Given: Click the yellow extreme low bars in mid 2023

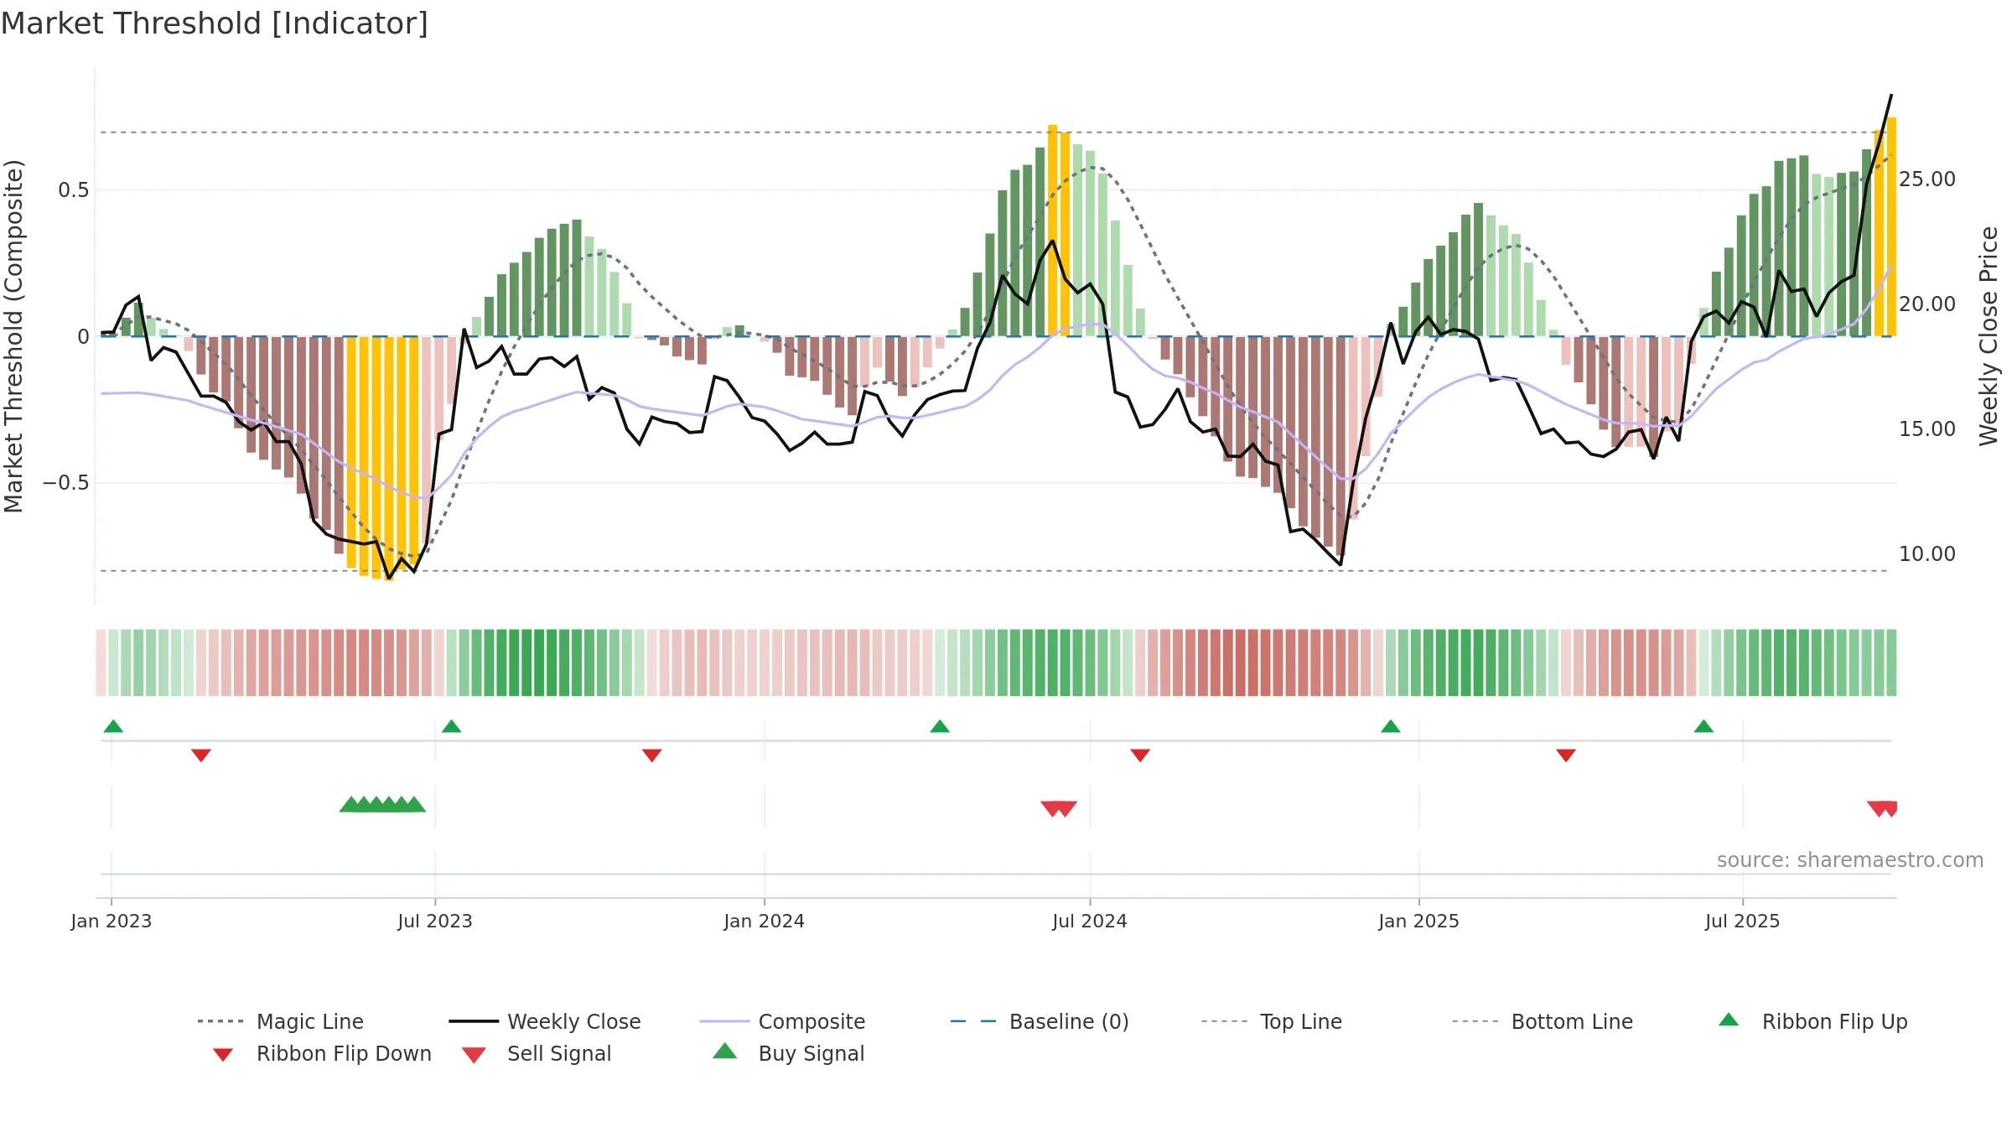Looking at the screenshot, I should 382,459.
